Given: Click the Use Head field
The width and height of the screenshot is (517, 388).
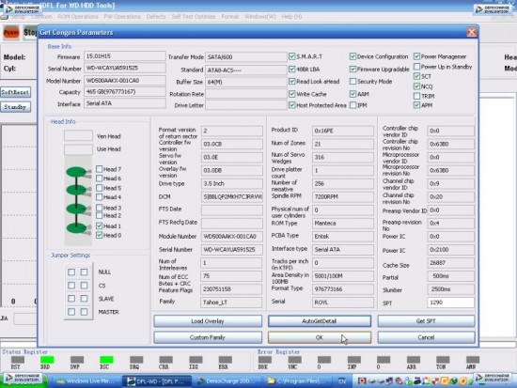Looking at the screenshot, I should pyautogui.click(x=78, y=149).
